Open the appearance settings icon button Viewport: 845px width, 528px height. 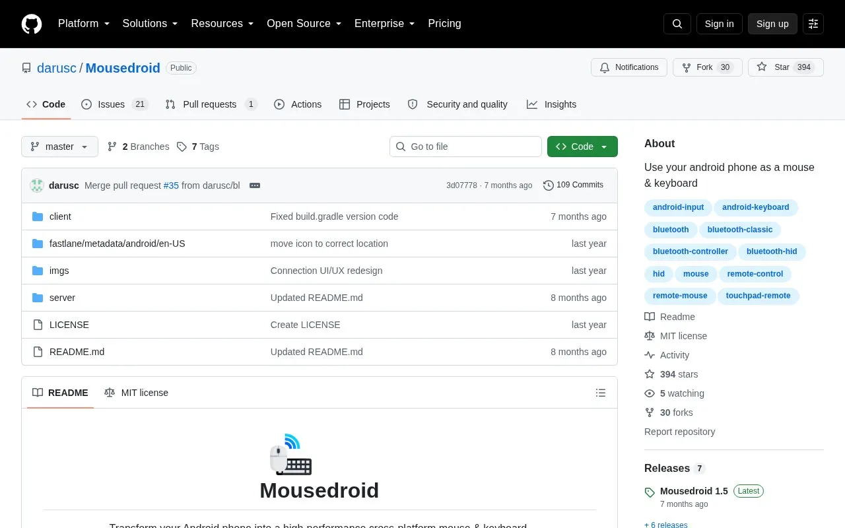[x=813, y=24]
